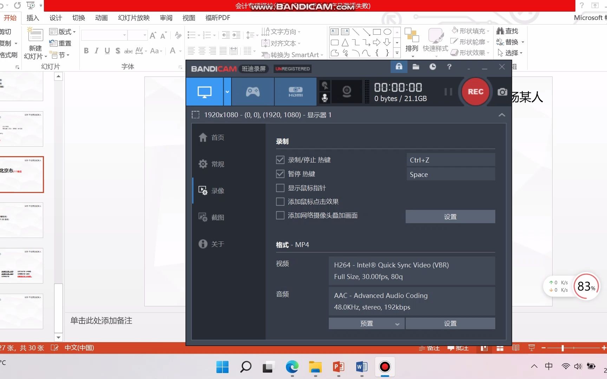The image size is (607, 379).
Task: Click the Bandicam pause button
Action: [x=448, y=92]
